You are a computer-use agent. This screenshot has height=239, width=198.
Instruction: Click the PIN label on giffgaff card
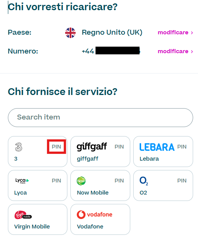tap(119, 147)
